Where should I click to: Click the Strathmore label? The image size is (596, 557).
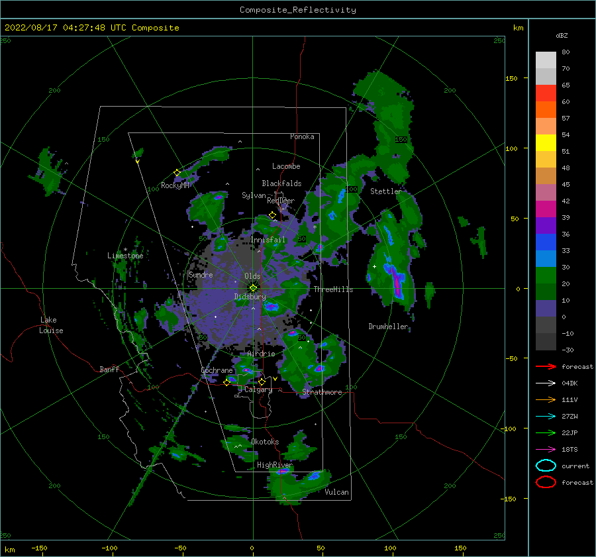pos(322,392)
